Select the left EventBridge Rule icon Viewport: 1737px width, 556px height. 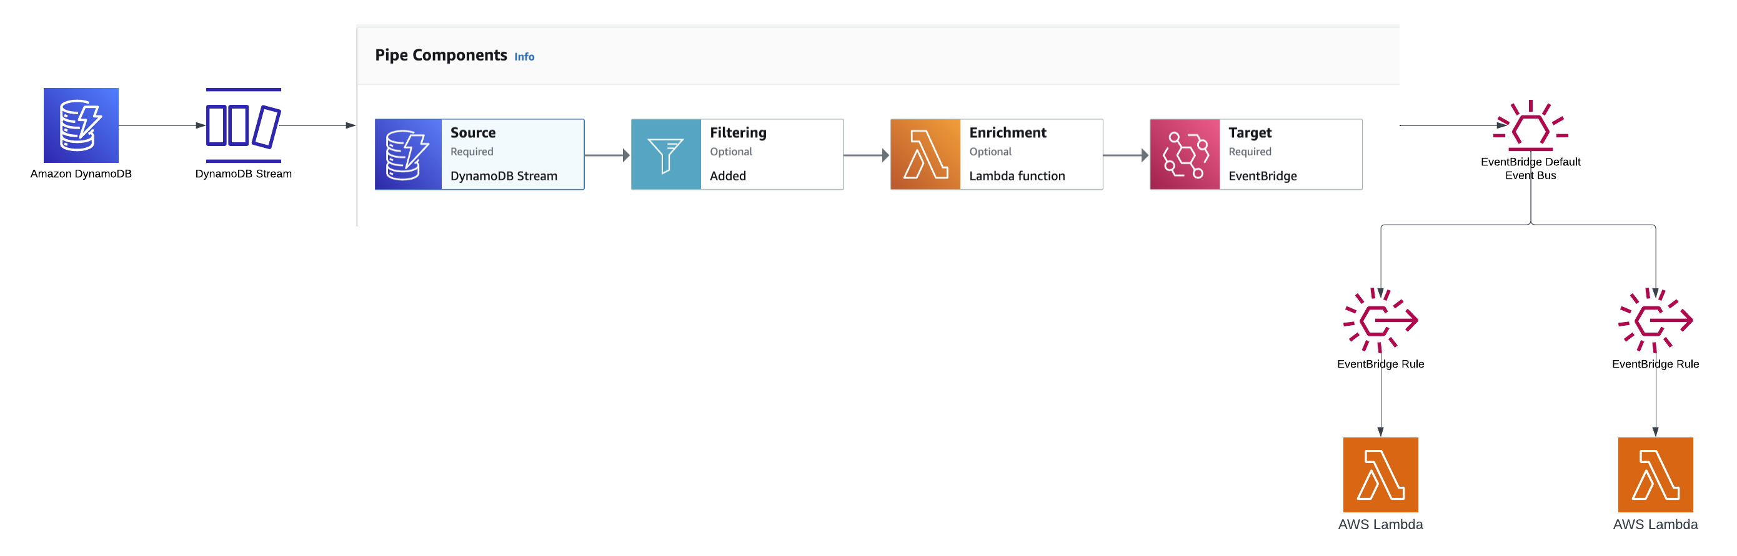1380,320
